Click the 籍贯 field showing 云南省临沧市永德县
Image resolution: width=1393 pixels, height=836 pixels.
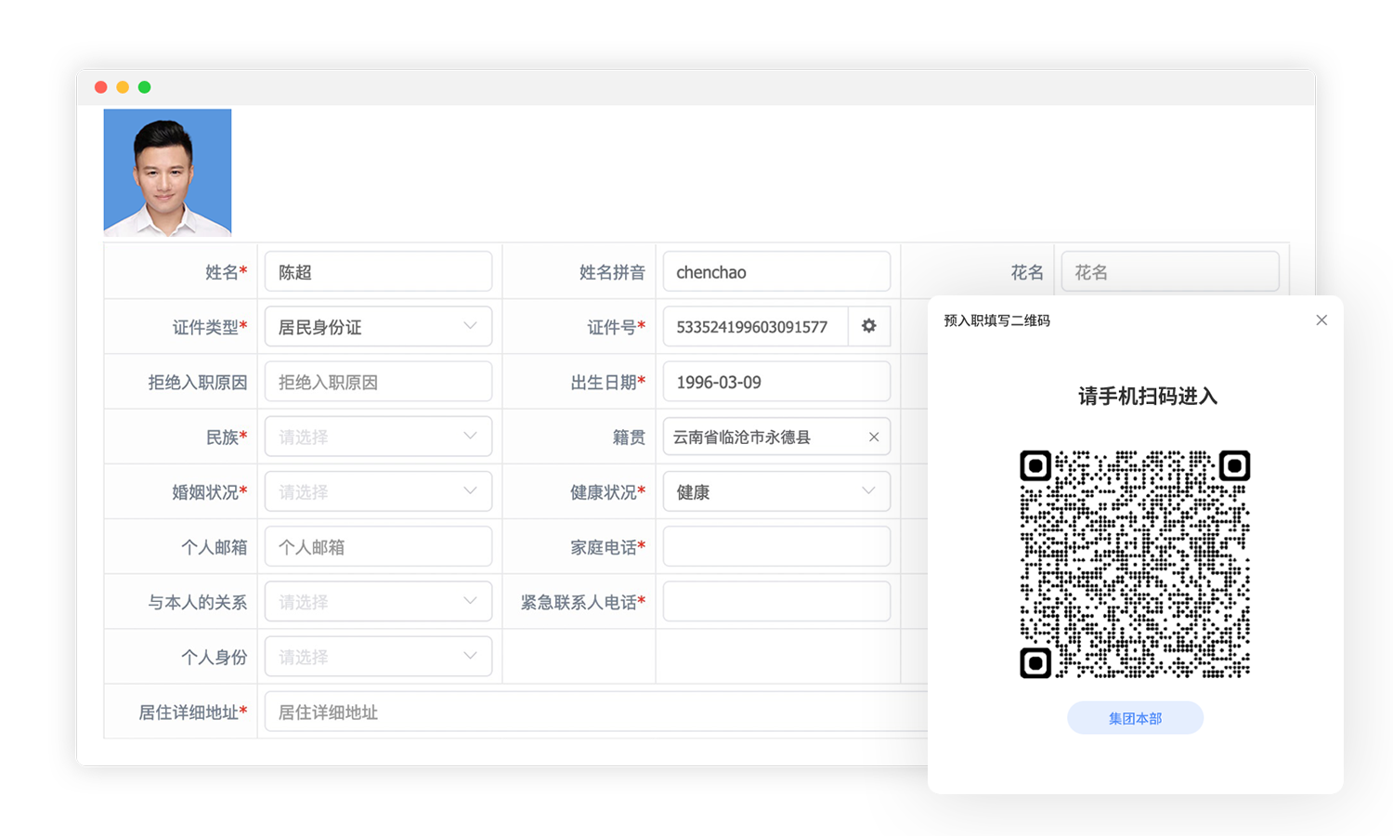(776, 437)
